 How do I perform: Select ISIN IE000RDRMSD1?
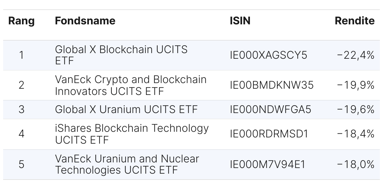click(x=269, y=134)
